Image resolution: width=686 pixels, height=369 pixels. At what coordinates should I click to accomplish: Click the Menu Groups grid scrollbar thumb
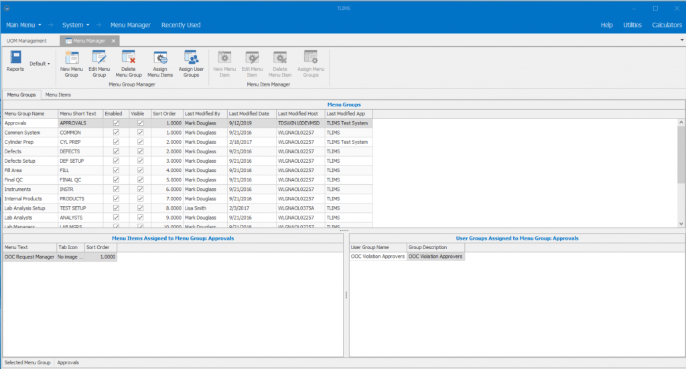tap(681, 155)
